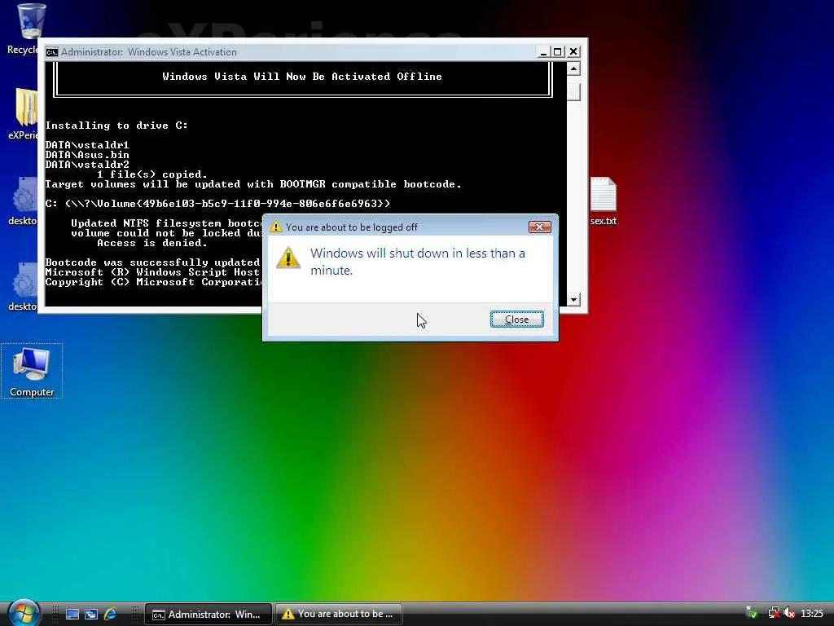Click the console scrollbar up arrow
The image size is (834, 626).
[x=573, y=68]
